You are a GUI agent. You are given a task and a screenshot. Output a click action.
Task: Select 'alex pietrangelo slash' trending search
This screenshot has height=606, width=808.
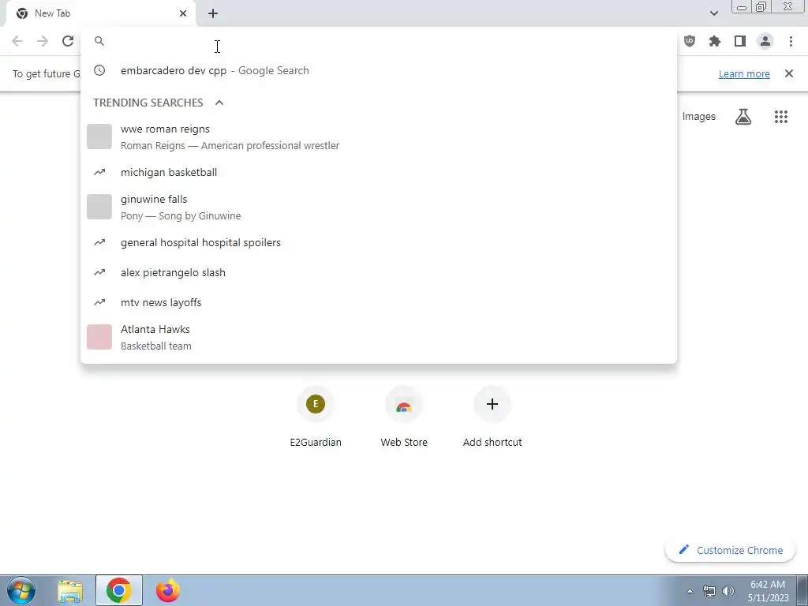(x=379, y=272)
